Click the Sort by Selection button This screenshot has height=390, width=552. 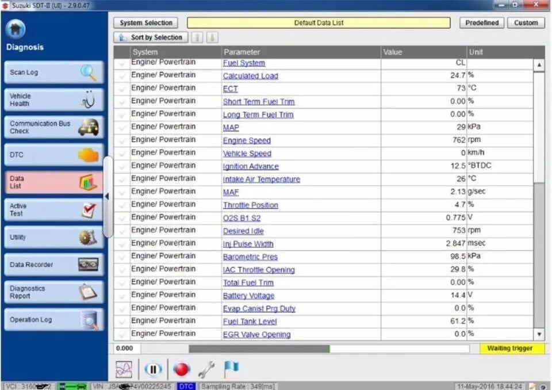coord(151,37)
